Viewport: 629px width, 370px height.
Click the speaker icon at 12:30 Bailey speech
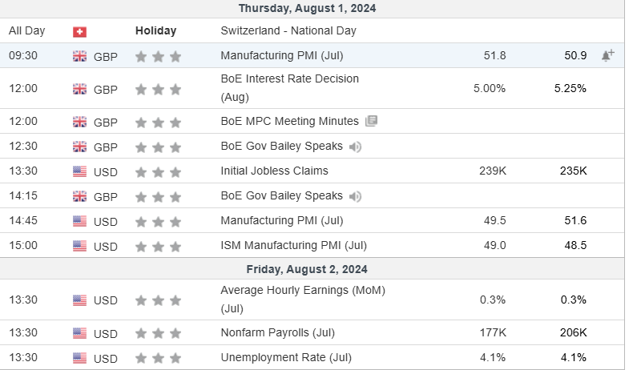355,147
